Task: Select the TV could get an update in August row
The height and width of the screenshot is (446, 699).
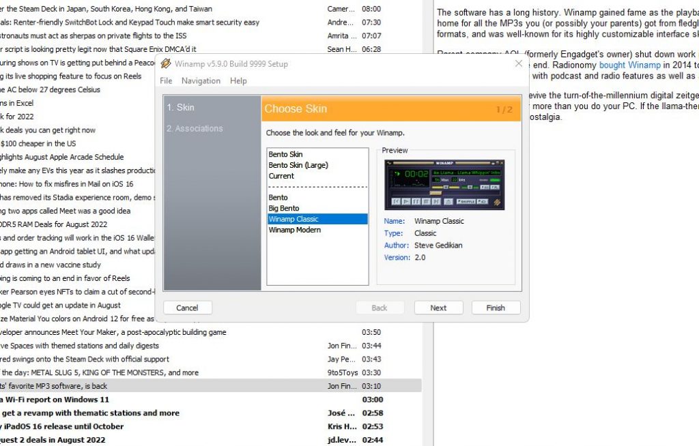Action: [78, 306]
